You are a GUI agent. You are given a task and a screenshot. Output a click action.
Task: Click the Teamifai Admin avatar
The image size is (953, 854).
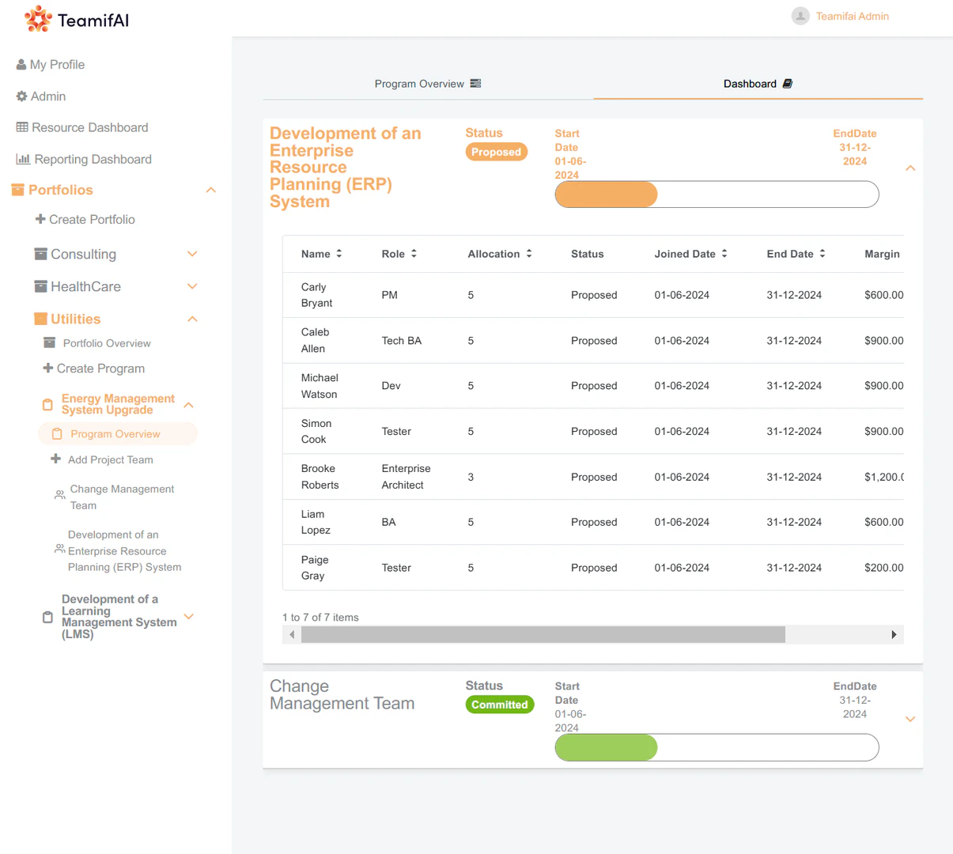pos(800,16)
